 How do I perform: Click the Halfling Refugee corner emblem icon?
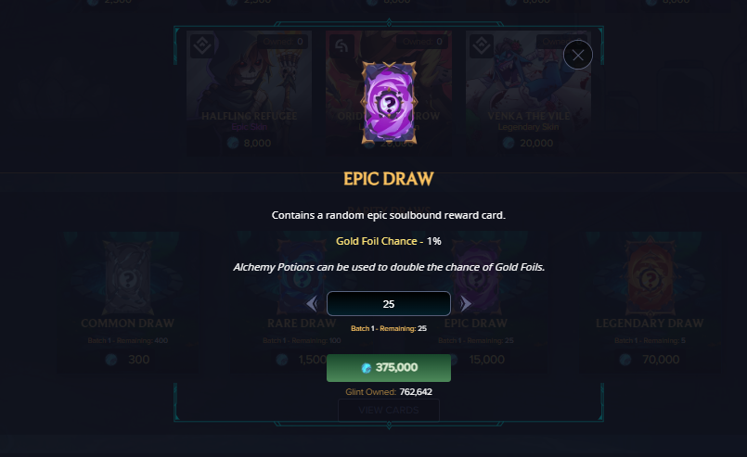coord(202,46)
